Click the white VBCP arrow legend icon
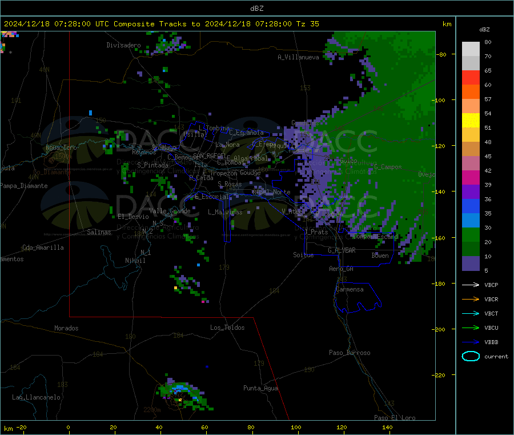Viewport: 514px width, 435px height. (x=471, y=285)
